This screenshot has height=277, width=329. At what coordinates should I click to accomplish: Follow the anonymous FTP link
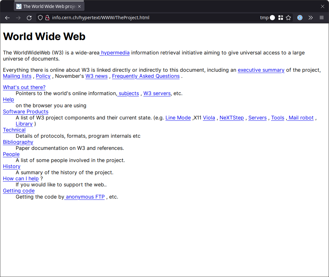pyautogui.click(x=84, y=197)
